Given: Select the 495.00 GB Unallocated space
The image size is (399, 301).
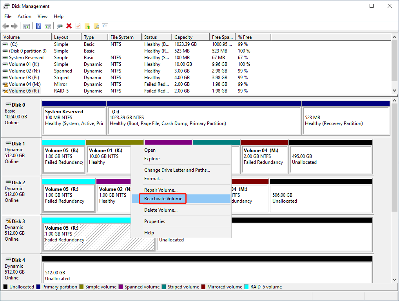Looking at the screenshot, I should [331, 157].
